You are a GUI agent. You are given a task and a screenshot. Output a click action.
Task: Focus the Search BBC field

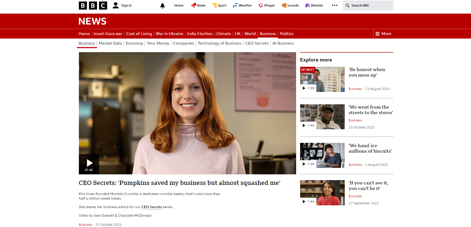[x=368, y=6]
